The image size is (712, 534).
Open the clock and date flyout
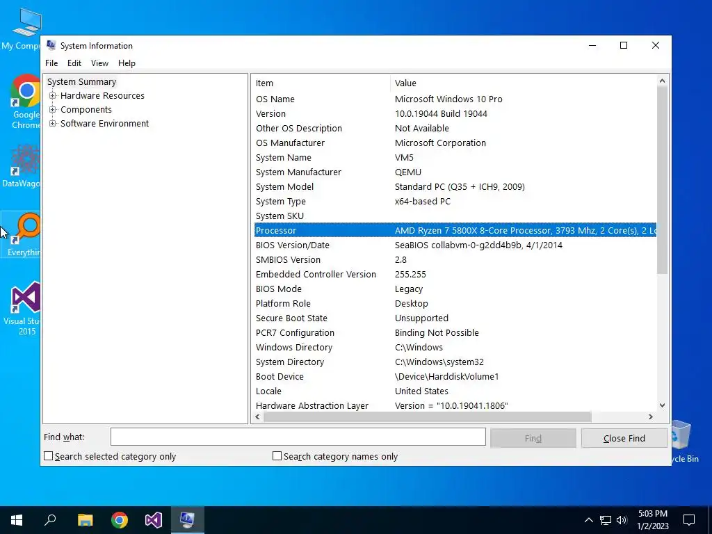click(x=652, y=520)
